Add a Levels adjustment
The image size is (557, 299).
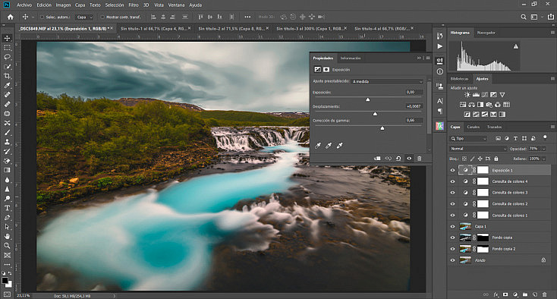pyautogui.click(x=476, y=95)
